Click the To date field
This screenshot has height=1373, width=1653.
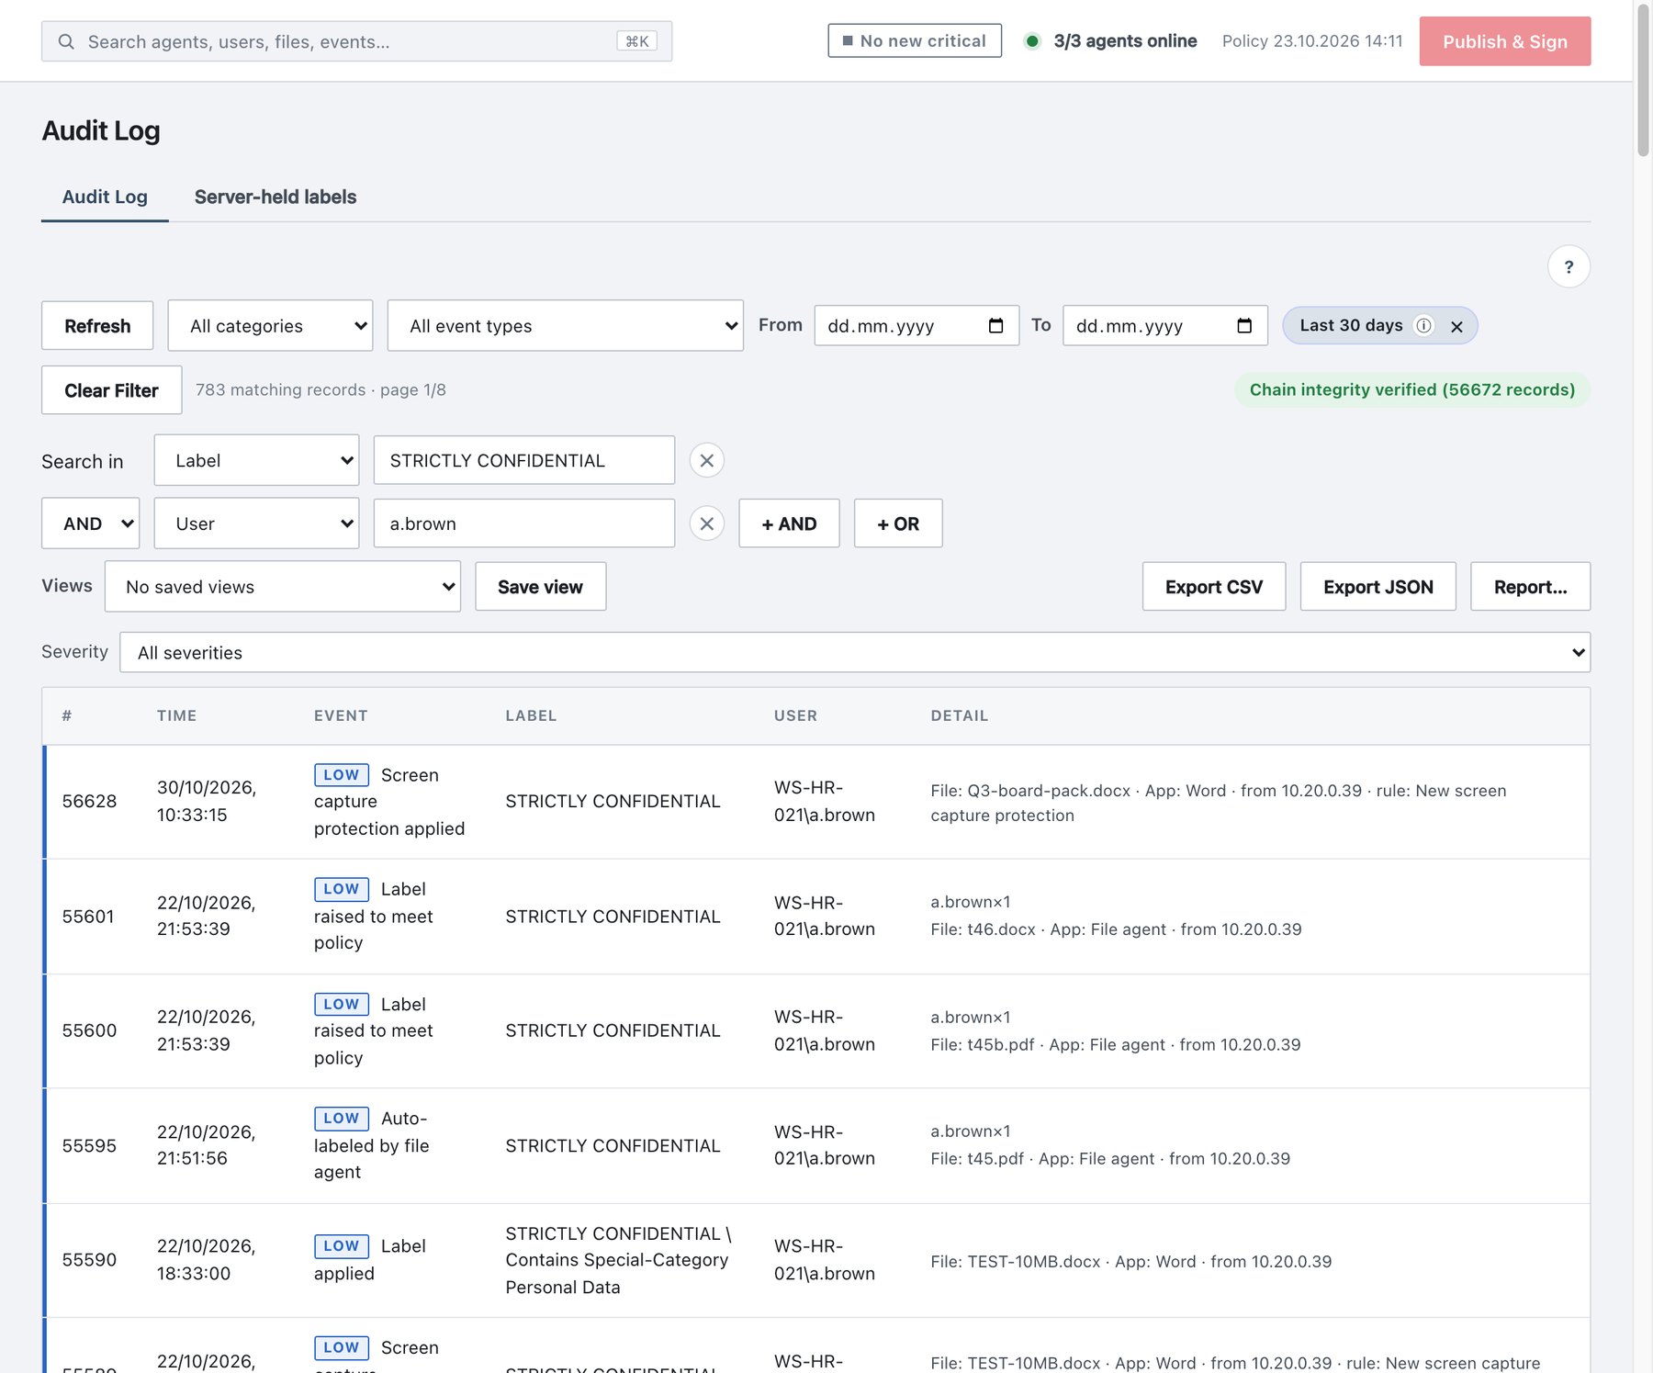coord(1165,325)
